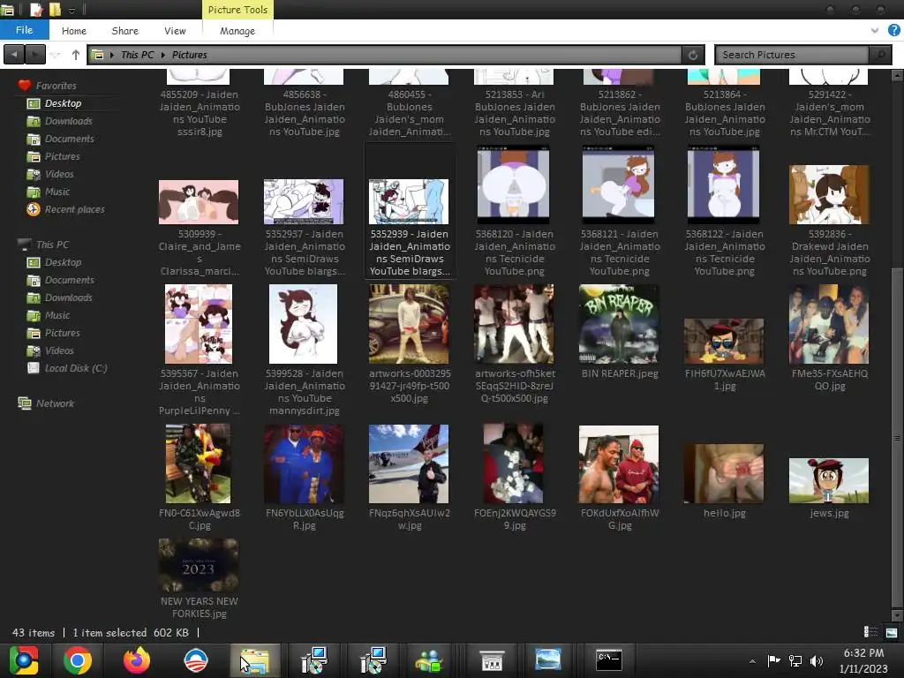Select FOKdUxfXoAIfhWG.jpg file name

620,519
